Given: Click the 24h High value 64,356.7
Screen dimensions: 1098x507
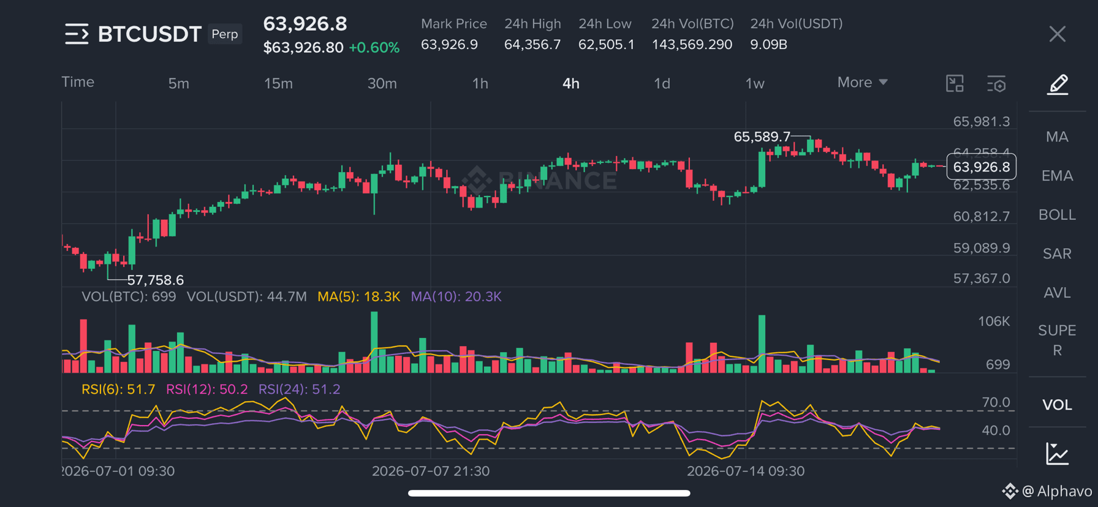Looking at the screenshot, I should [x=532, y=45].
